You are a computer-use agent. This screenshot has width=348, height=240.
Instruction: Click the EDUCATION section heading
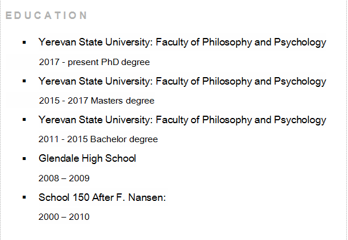click(x=47, y=15)
